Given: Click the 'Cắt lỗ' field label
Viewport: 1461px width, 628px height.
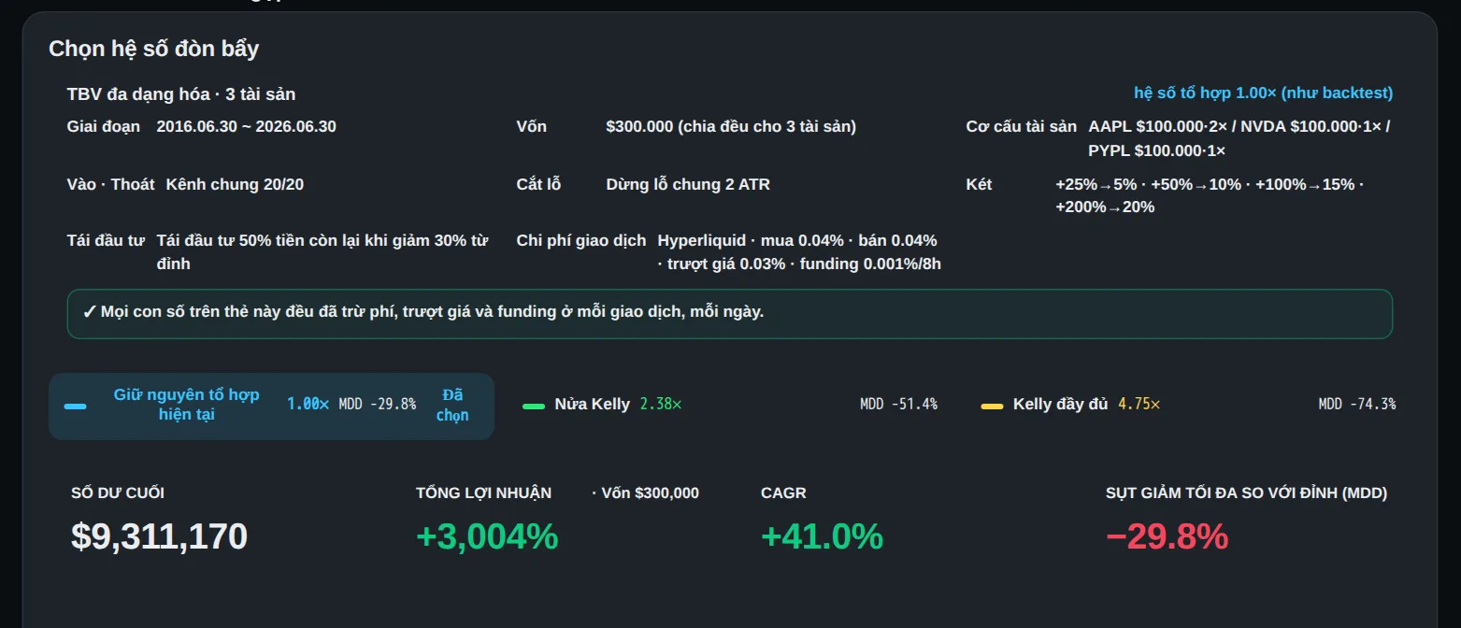Looking at the screenshot, I should pos(538,184).
